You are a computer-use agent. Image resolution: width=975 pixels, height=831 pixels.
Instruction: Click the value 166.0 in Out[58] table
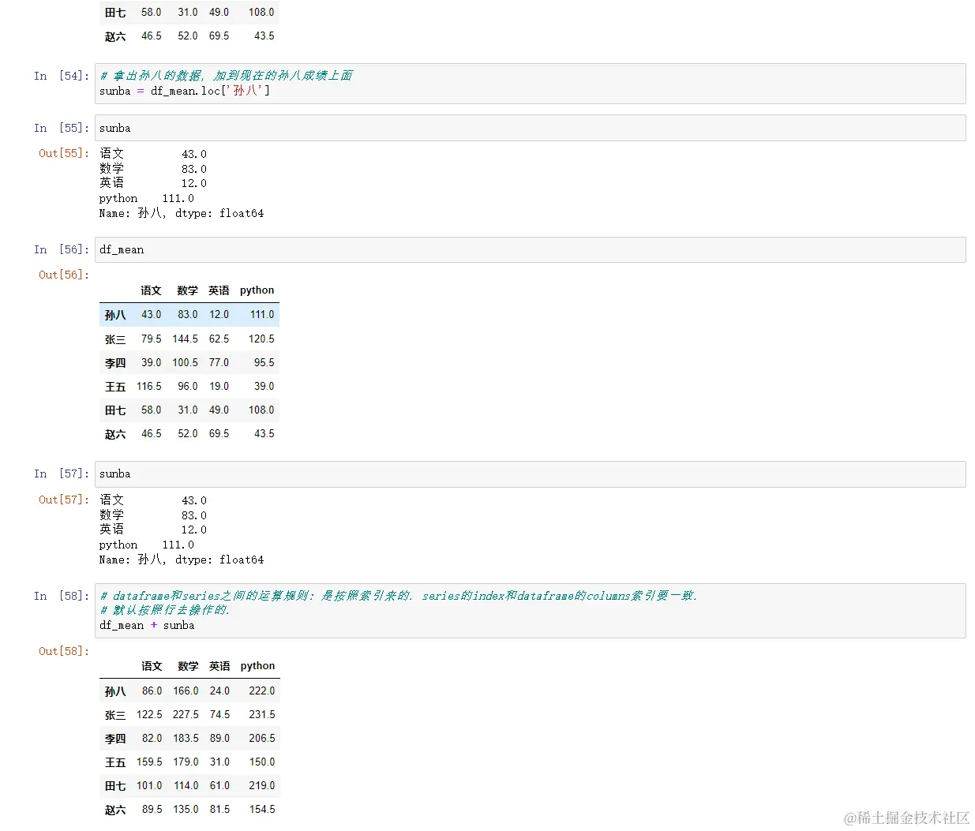[186, 691]
